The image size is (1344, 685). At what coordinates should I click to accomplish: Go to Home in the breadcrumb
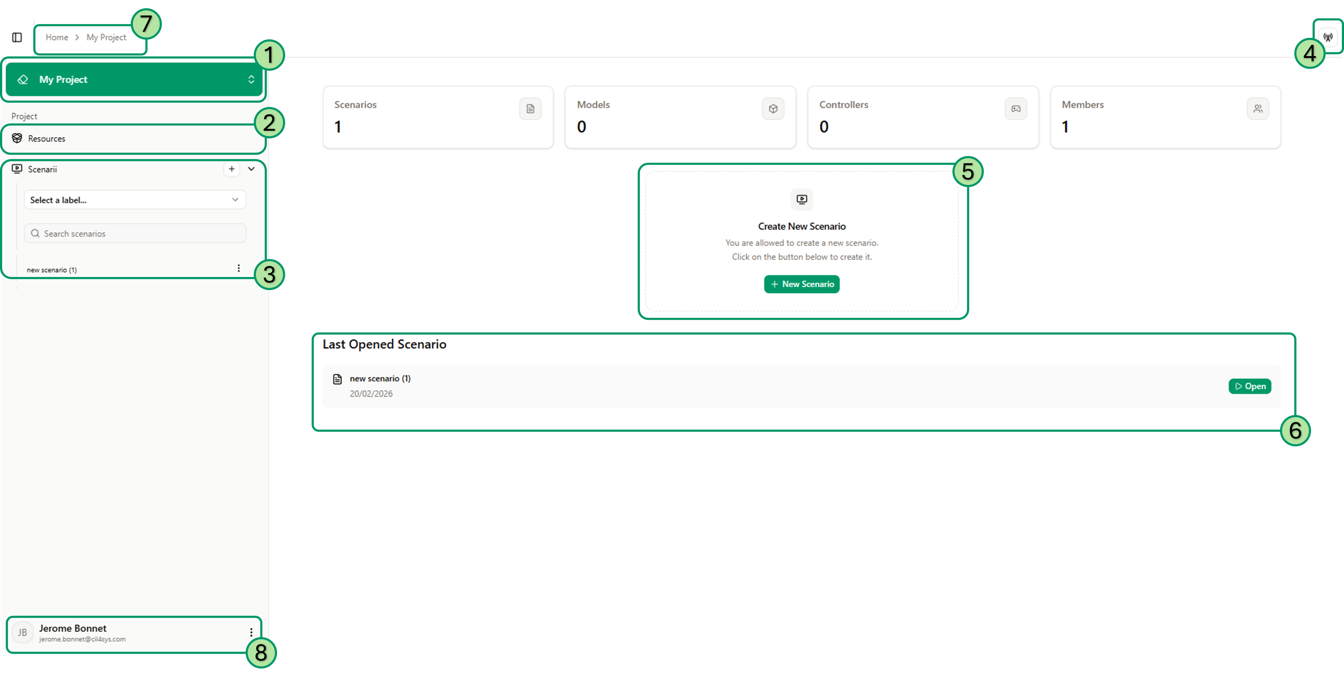57,37
